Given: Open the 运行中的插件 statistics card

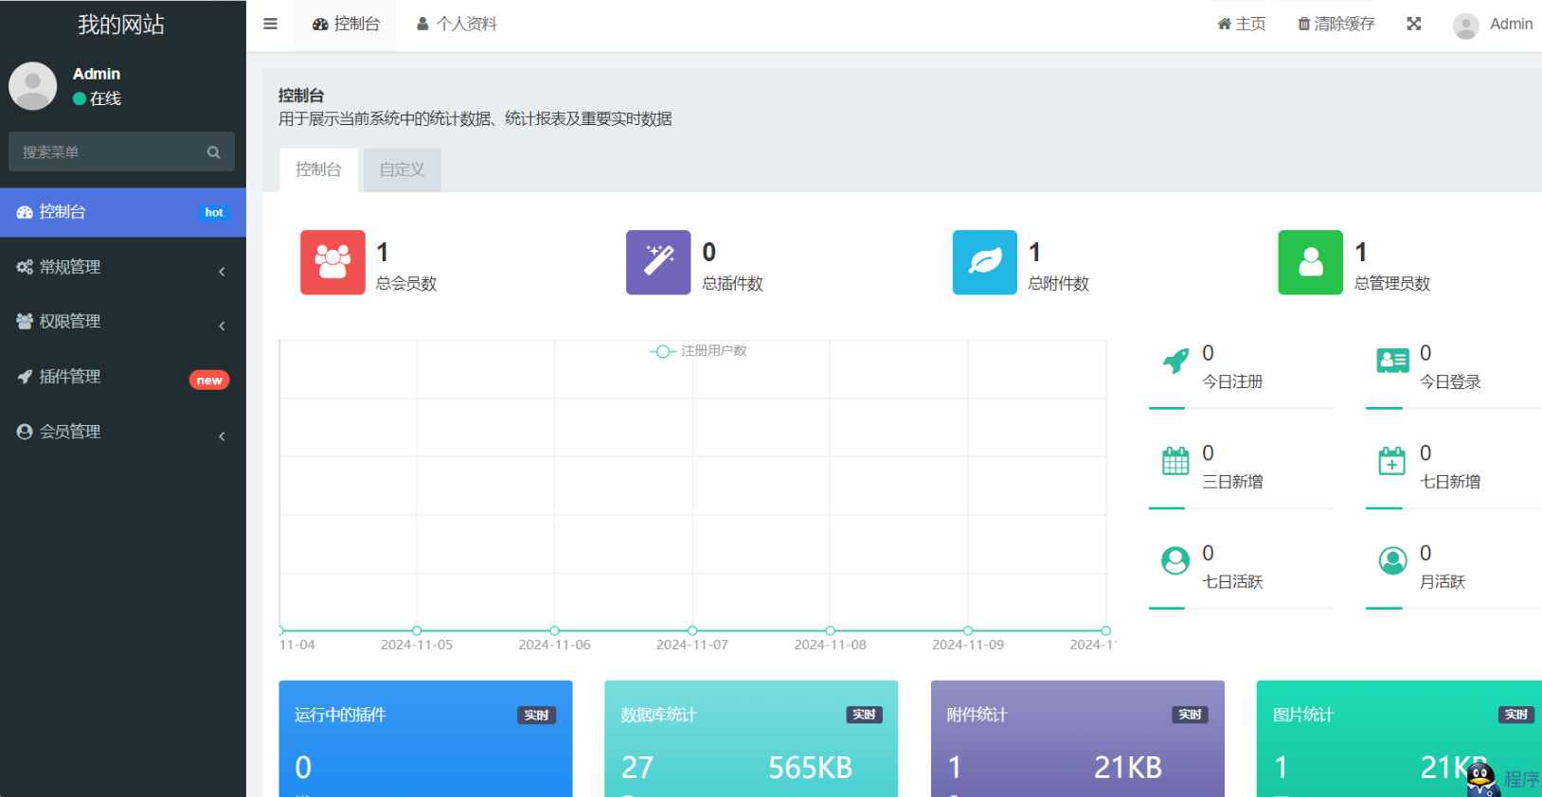Looking at the screenshot, I should pos(425,738).
